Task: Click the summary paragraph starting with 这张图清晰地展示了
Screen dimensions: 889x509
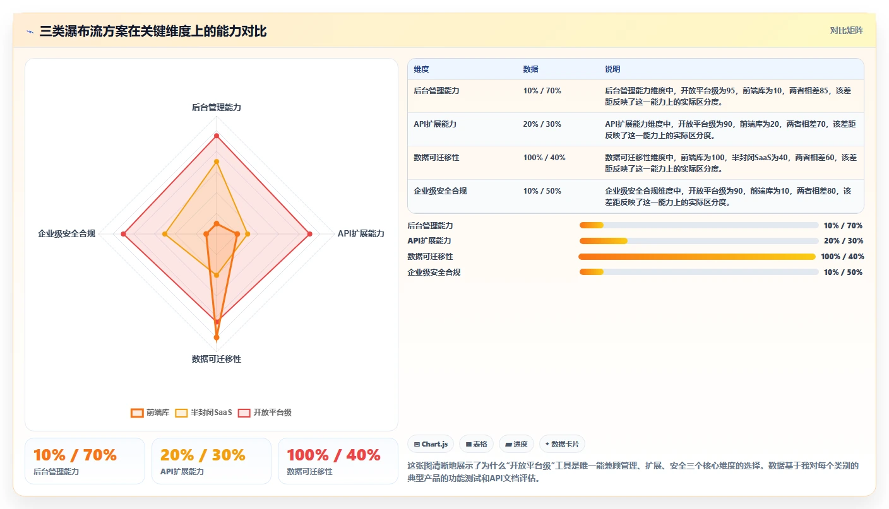Action: click(x=634, y=472)
